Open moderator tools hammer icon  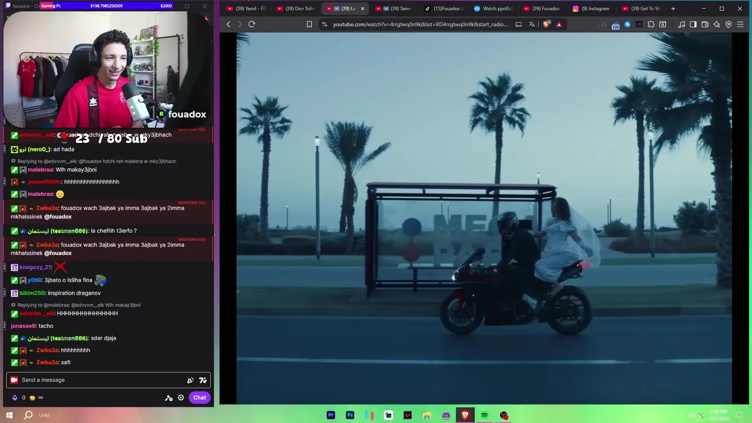[169, 398]
